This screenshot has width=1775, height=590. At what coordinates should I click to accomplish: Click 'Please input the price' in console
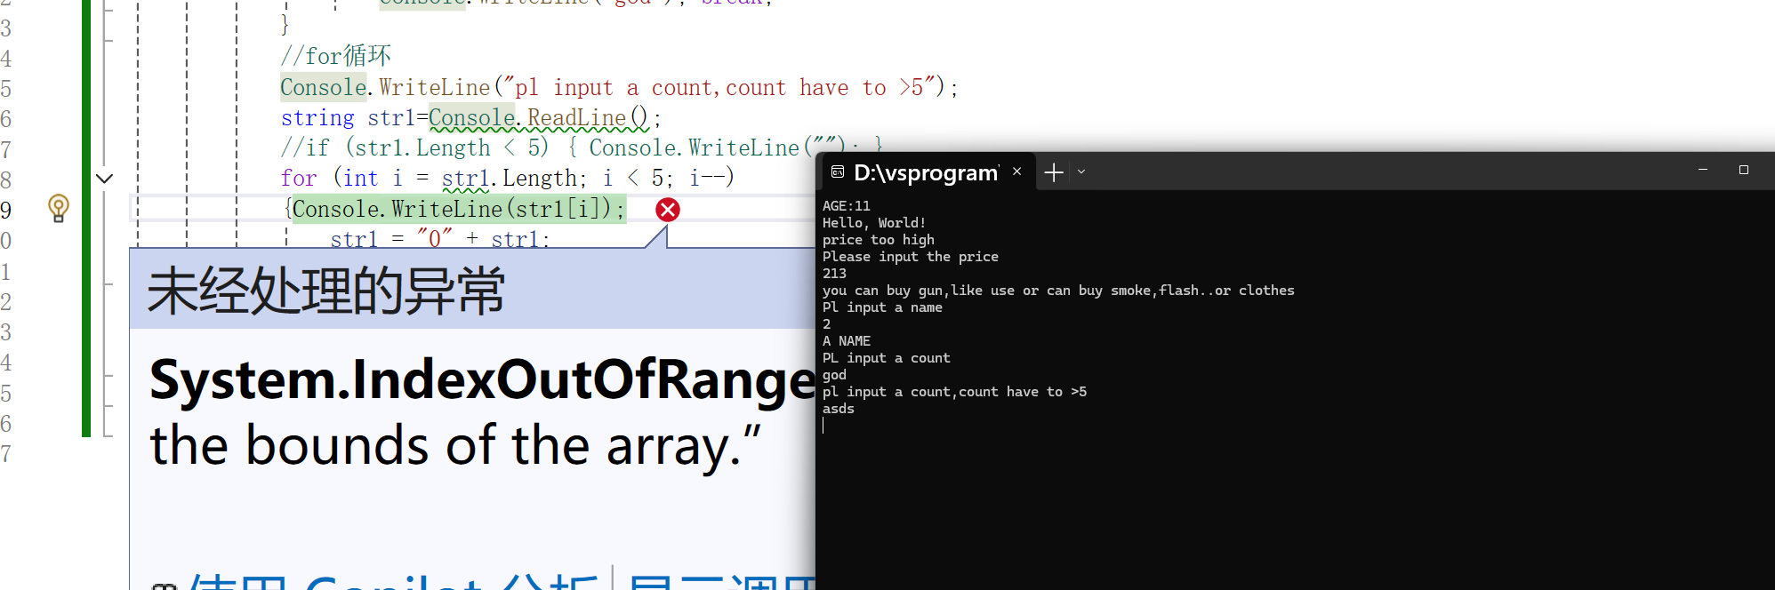[x=911, y=257]
